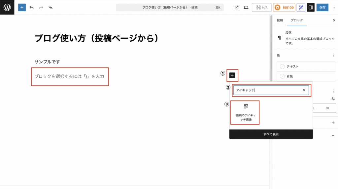The width and height of the screenshot is (338, 189).
Task: Open the document overview list icon
Action: coord(51,7)
